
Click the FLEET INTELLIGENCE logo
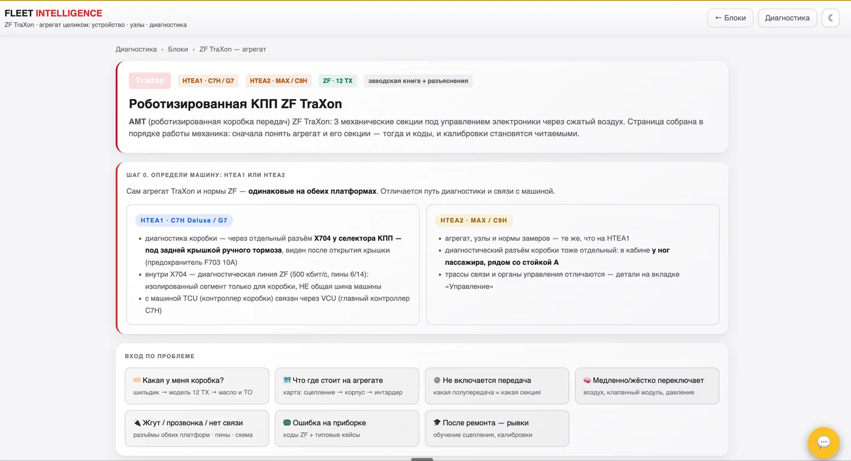53,13
